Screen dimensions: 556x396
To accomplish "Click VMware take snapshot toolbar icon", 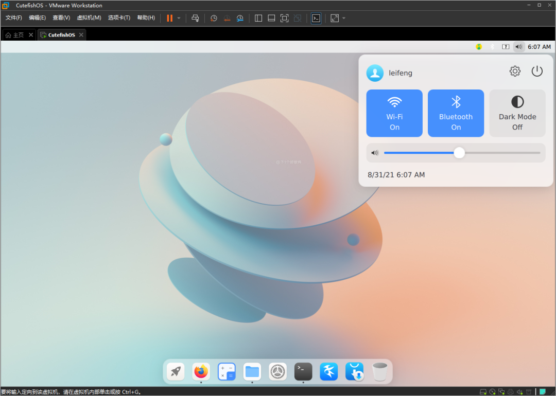I will [214, 18].
